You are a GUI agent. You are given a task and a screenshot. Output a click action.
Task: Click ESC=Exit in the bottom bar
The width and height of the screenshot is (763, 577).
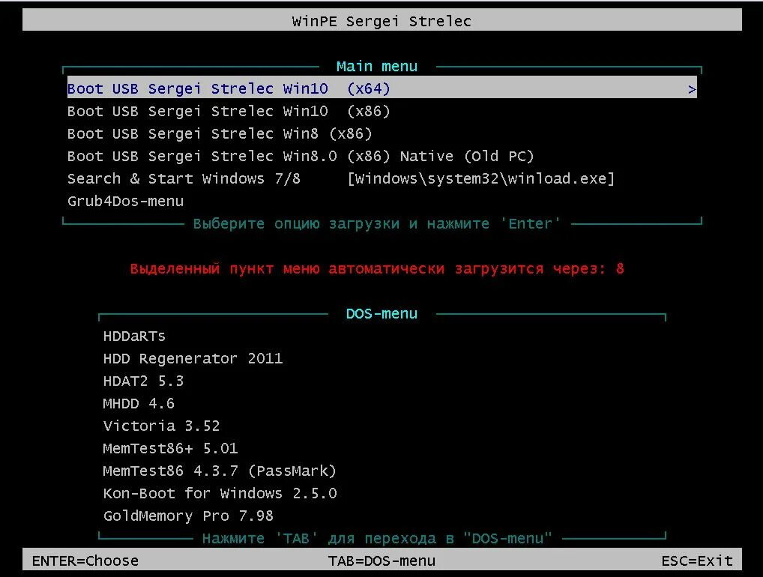[x=697, y=561]
